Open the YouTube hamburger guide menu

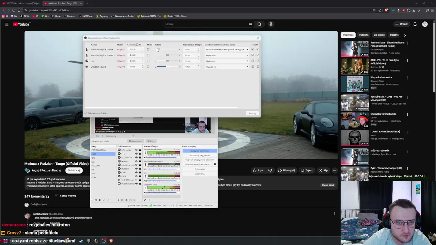coord(6,24)
